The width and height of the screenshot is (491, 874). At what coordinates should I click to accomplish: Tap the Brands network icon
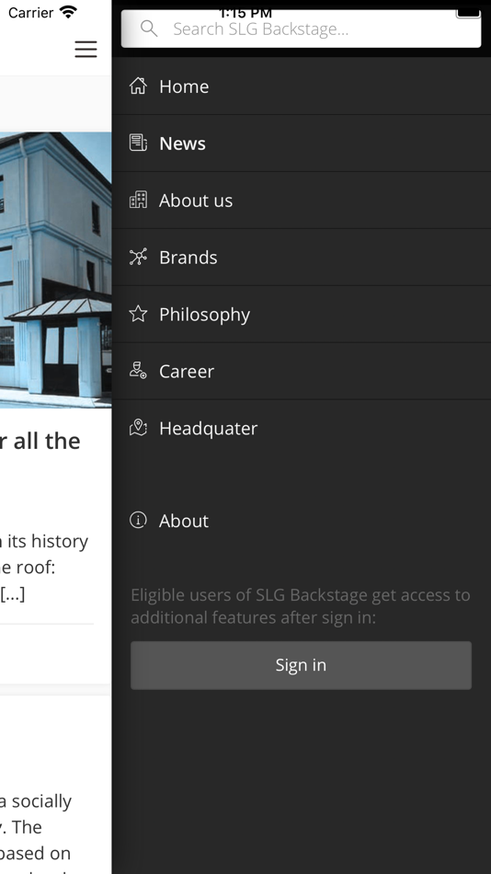(x=138, y=257)
